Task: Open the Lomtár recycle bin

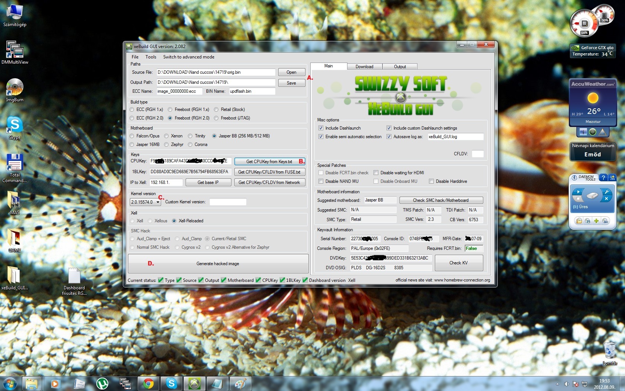Action: point(609,351)
